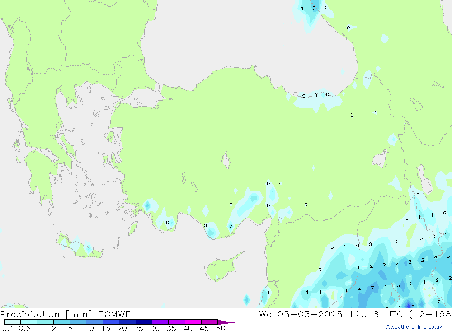Click the legend value label '0.1'

pos(8,328)
